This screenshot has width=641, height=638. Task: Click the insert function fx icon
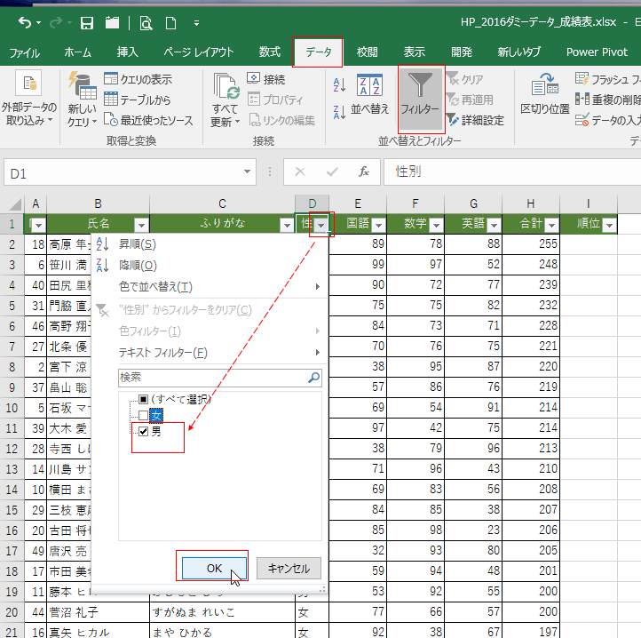click(x=364, y=171)
